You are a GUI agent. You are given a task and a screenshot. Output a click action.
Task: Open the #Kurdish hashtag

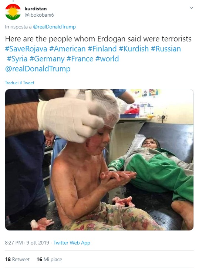click(x=134, y=49)
